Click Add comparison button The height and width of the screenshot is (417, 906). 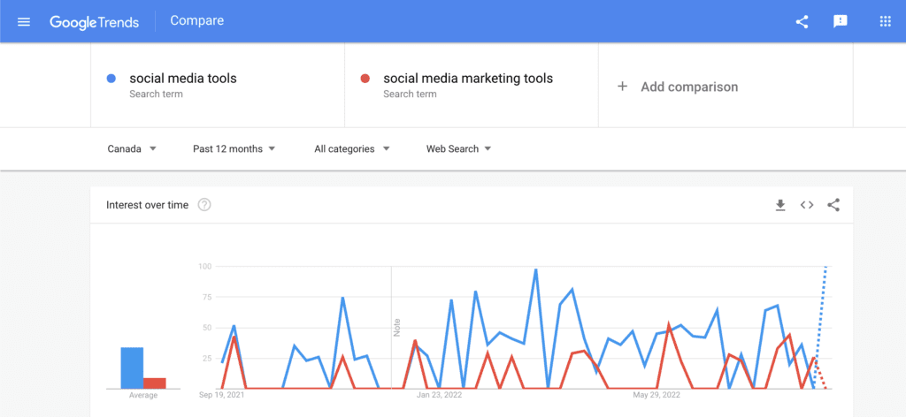(x=678, y=87)
